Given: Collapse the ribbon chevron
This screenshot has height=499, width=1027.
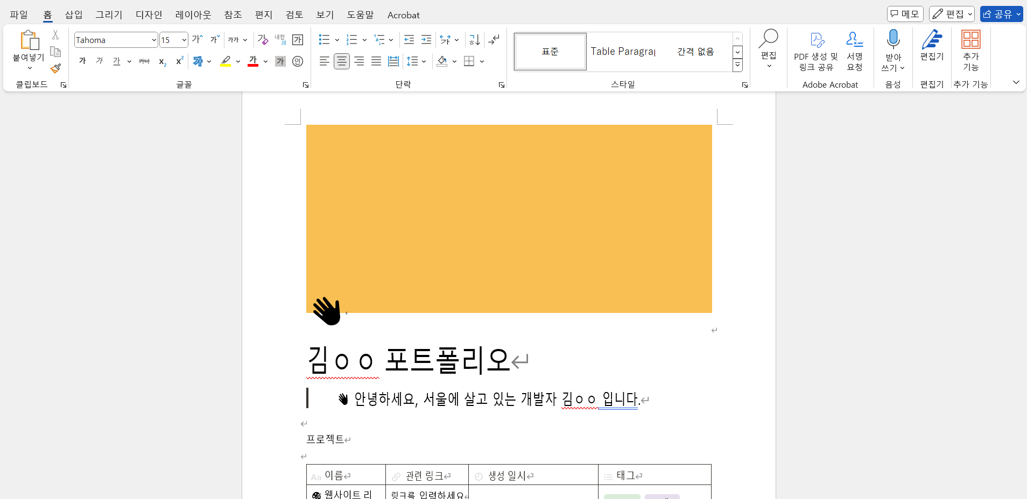Looking at the screenshot, I should pyautogui.click(x=1016, y=82).
